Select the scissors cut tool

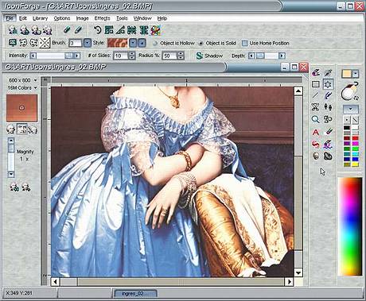tap(315, 107)
